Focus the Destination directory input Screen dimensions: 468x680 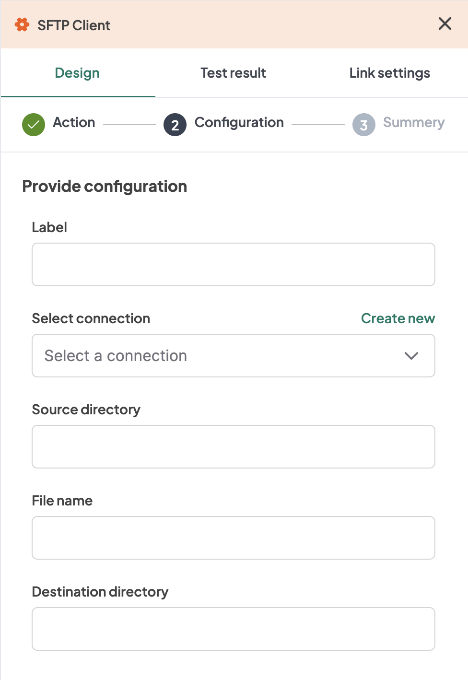233,629
